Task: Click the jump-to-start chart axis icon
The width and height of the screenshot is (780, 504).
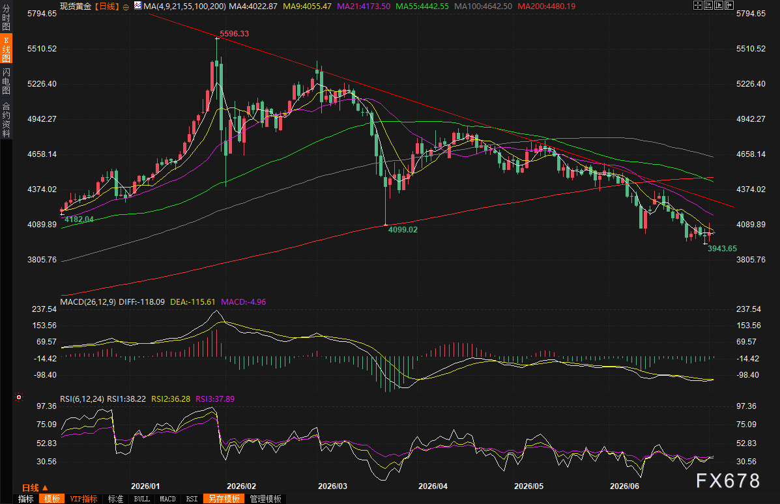Action: click(708, 5)
